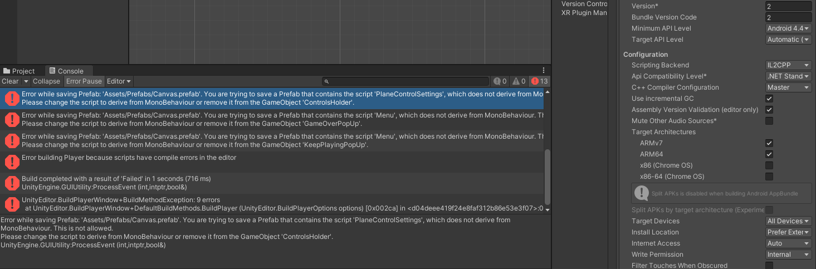Image resolution: width=816 pixels, height=269 pixels.
Task: Open the Write Permission dropdown
Action: pos(789,255)
